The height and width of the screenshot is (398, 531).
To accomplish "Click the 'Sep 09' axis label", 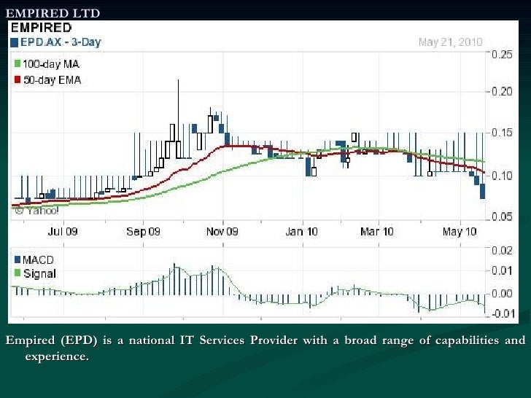I will pyautogui.click(x=143, y=232).
